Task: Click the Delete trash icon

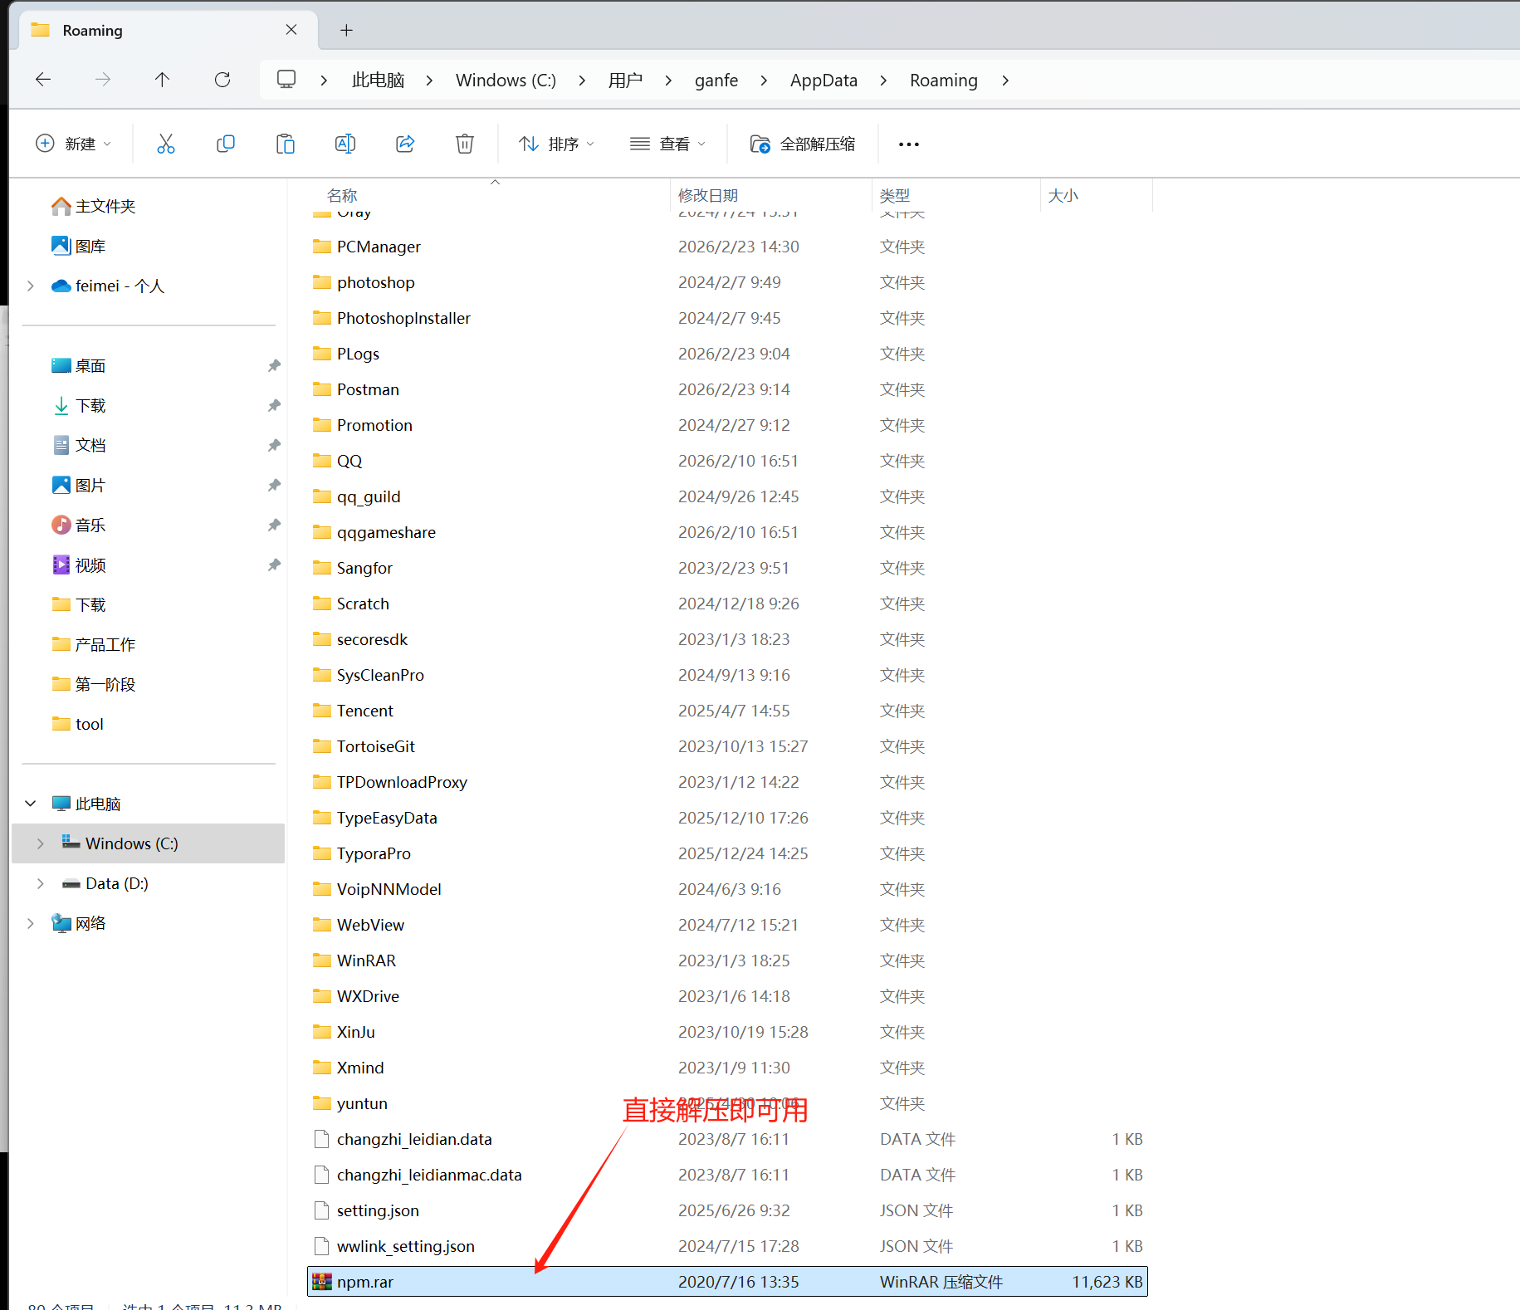Action: click(x=465, y=144)
